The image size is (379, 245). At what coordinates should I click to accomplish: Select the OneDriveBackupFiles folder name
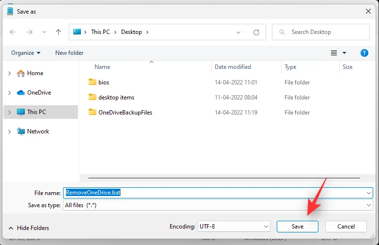(x=125, y=113)
